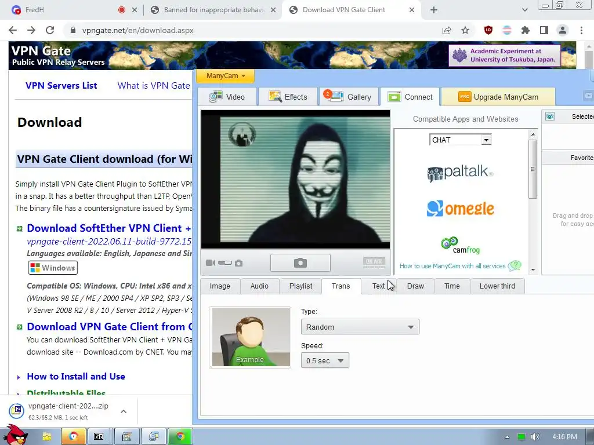Open the Speed dropdown showing 0.5 sec
The width and height of the screenshot is (594, 445).
(x=325, y=360)
